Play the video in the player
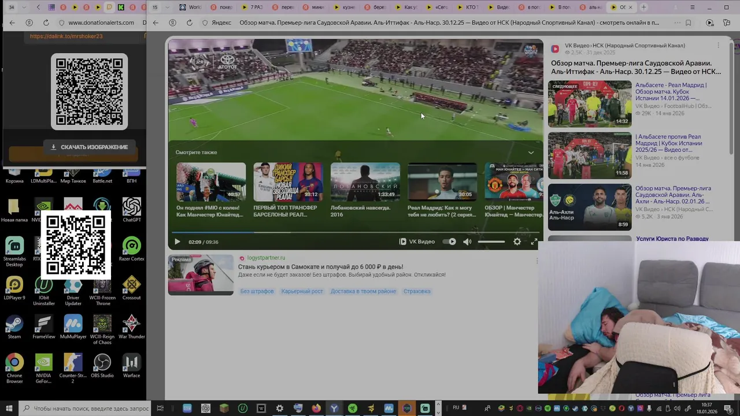 [177, 242]
